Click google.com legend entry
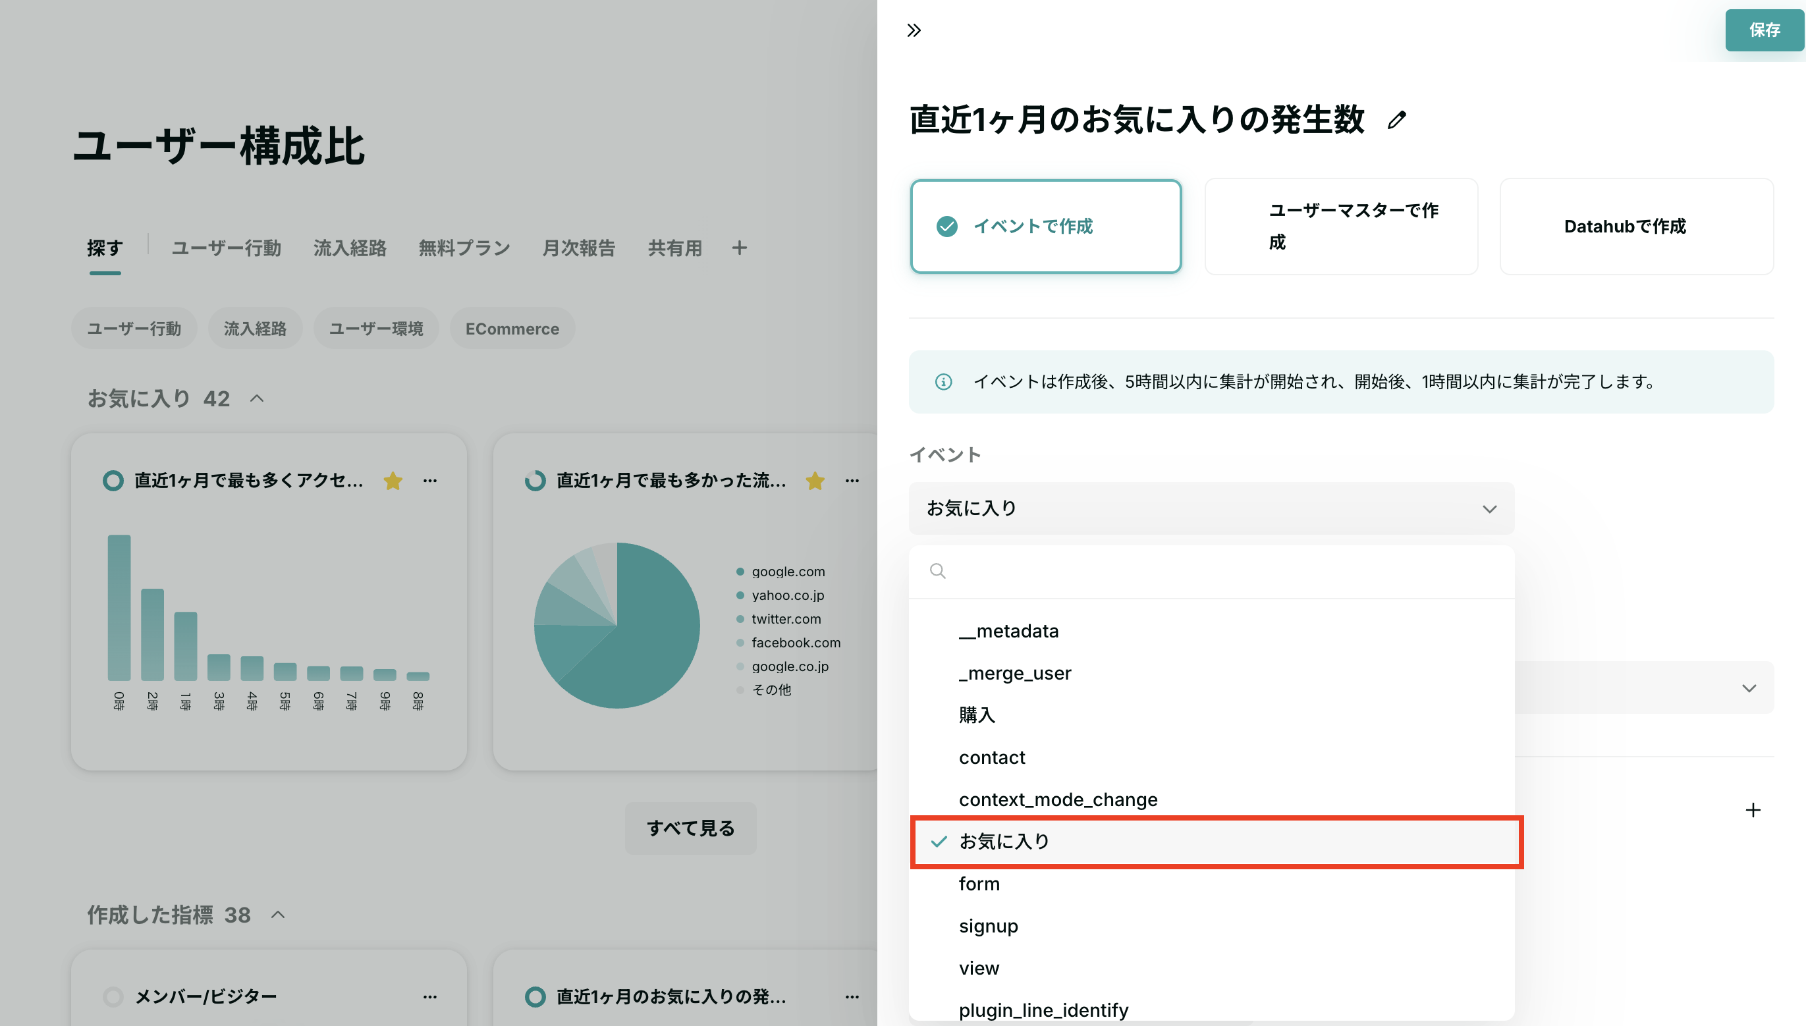Image resolution: width=1806 pixels, height=1026 pixels. pyautogui.click(x=780, y=572)
